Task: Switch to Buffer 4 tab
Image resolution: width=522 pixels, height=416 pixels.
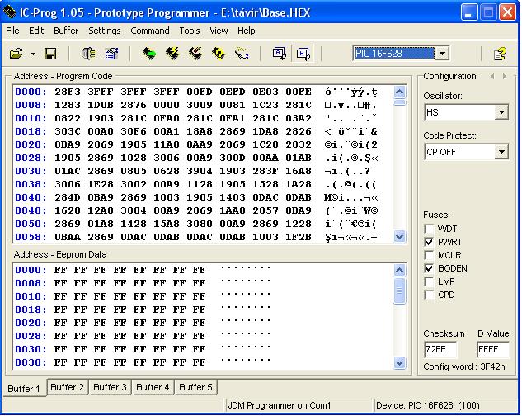Action: [x=153, y=387]
